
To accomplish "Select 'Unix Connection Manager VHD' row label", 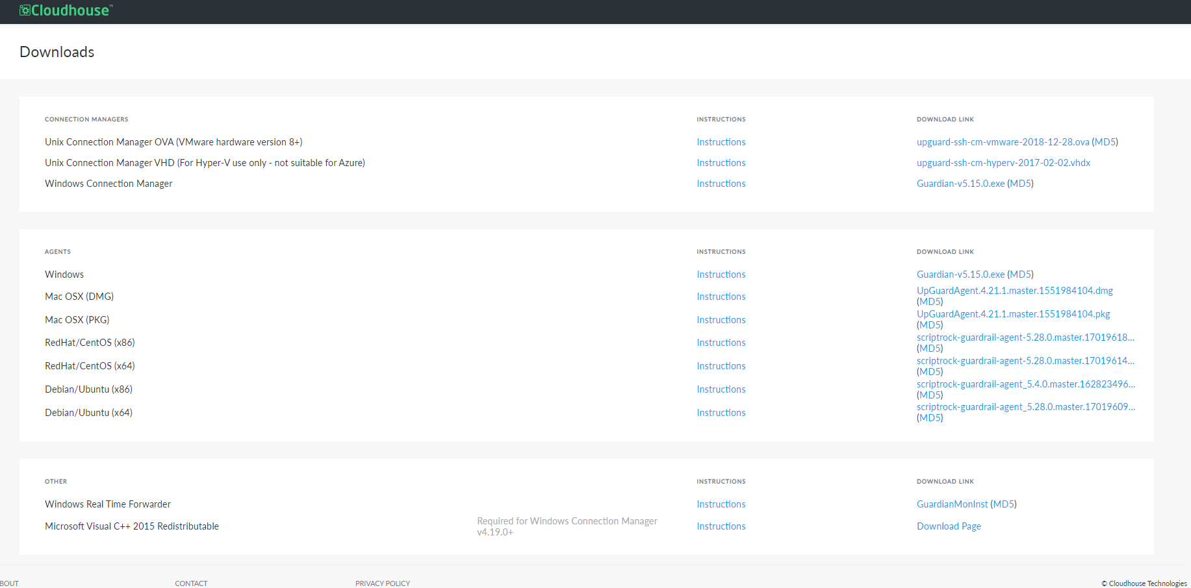I will coord(205,163).
